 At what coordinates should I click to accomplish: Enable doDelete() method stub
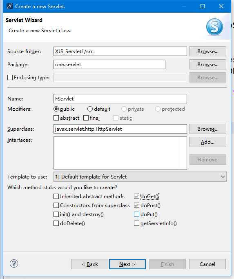(x=56, y=223)
